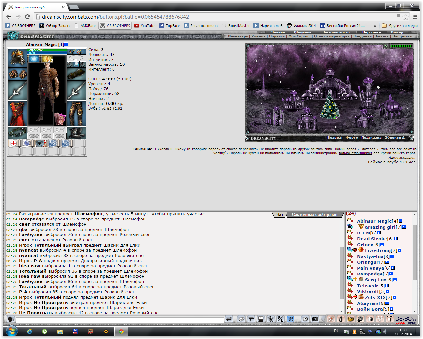The height and width of the screenshot is (339, 423).
Task: Open the red armor robe slot
Action: click(x=17, y=113)
